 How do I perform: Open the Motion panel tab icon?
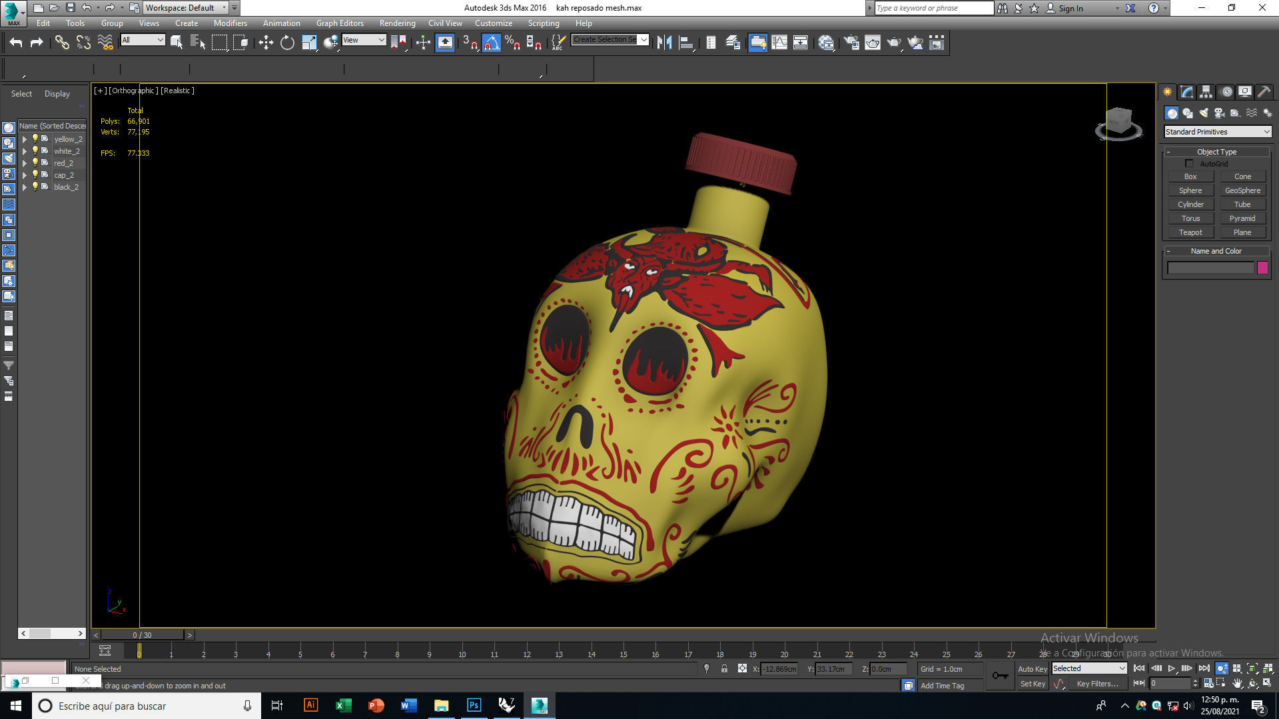coord(1226,92)
